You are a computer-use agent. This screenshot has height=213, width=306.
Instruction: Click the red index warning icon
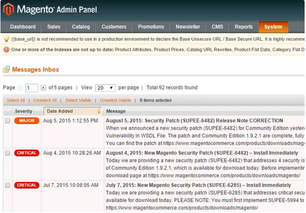point(6,50)
